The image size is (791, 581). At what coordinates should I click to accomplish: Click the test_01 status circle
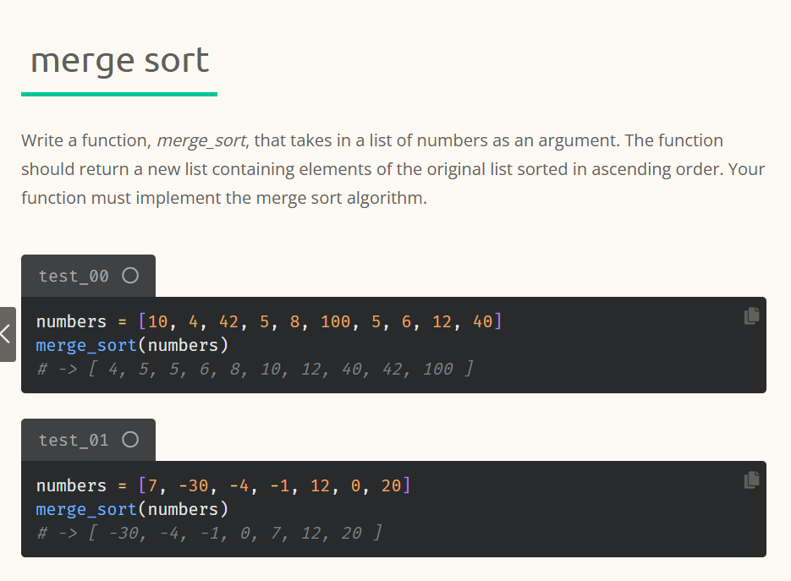coord(130,440)
